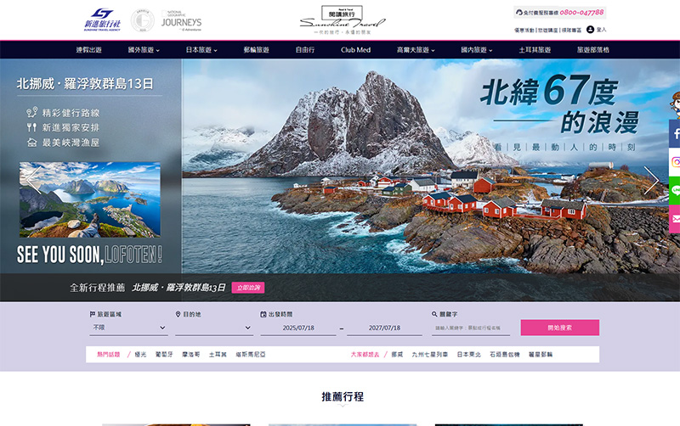Click the 大家都想去 pink label
Image resolution: width=680 pixels, height=426 pixels.
365,354
